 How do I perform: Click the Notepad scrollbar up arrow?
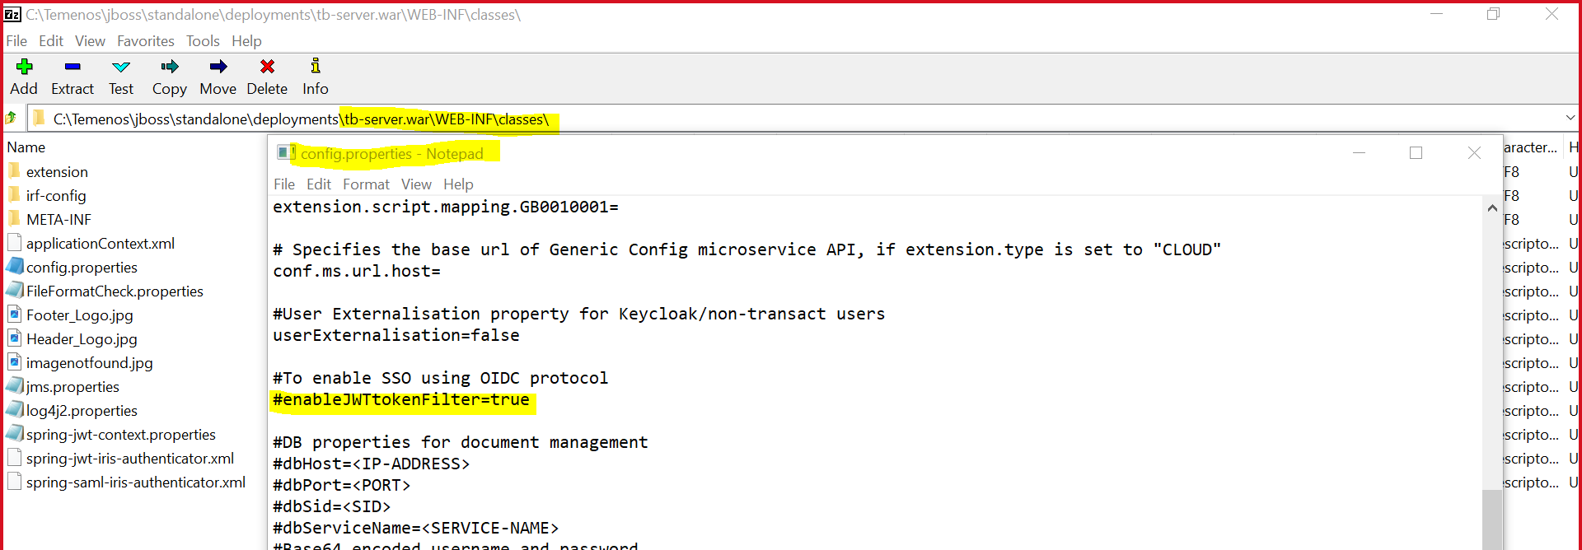click(1492, 208)
